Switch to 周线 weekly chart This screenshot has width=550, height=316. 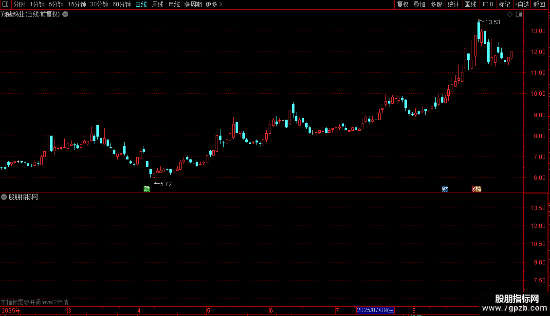tap(158, 4)
